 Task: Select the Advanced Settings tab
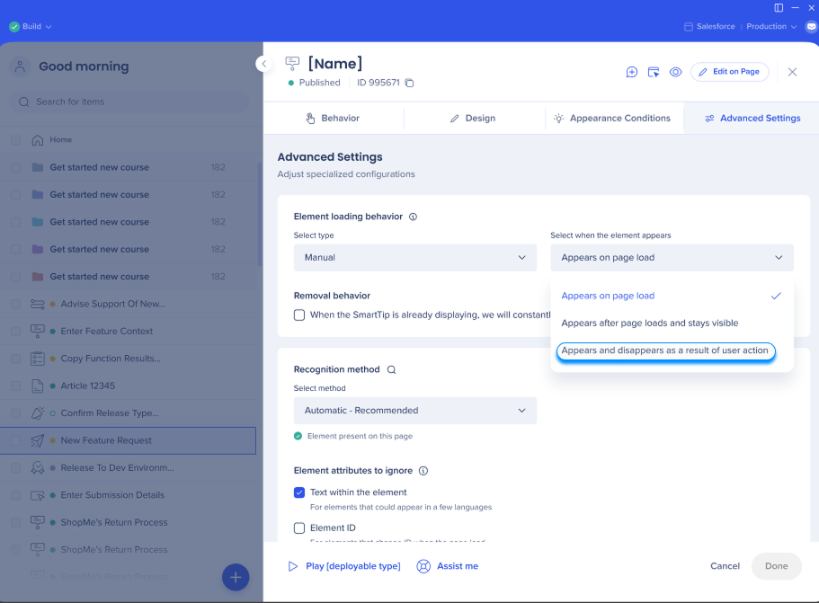[752, 118]
